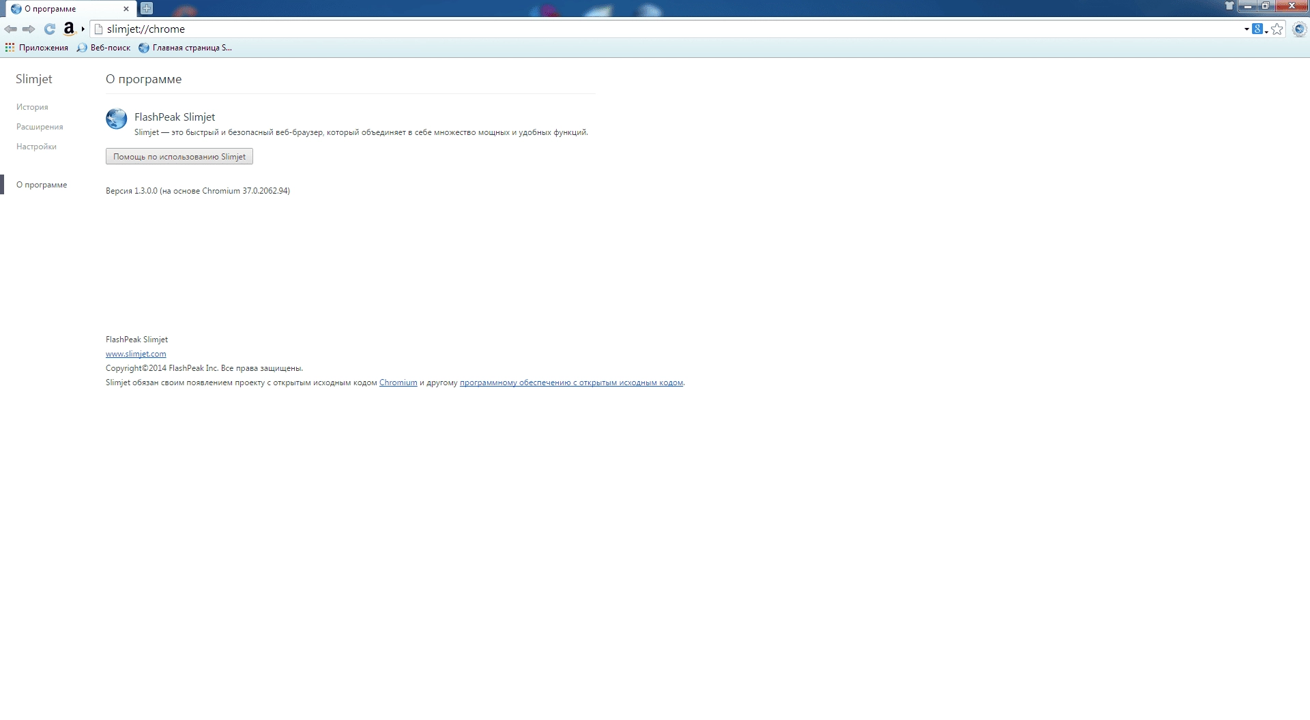Open the Приложения bookmark

pyautogui.click(x=37, y=48)
